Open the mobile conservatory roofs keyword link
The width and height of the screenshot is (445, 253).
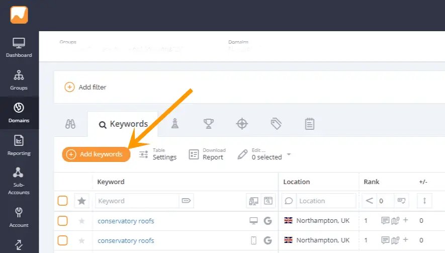(x=126, y=240)
